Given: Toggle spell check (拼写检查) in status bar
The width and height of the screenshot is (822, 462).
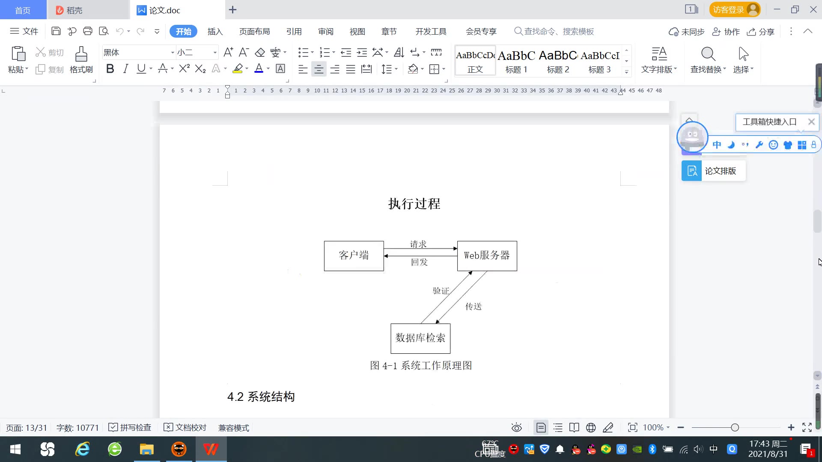Looking at the screenshot, I should [130, 428].
